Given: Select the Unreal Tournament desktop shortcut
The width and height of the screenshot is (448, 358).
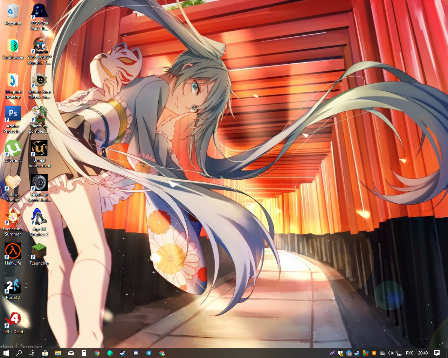Looking at the screenshot, I should point(39,154).
